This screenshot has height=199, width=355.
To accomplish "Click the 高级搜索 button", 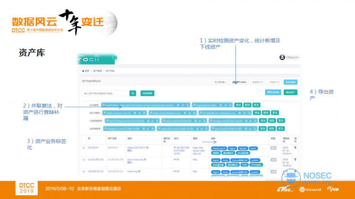I will 147,93.
